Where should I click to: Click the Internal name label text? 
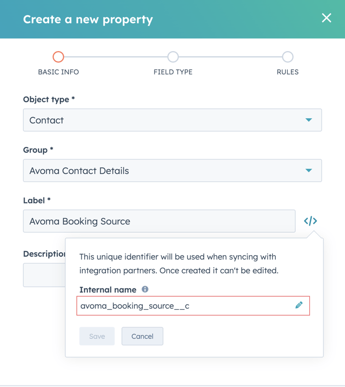pos(108,290)
